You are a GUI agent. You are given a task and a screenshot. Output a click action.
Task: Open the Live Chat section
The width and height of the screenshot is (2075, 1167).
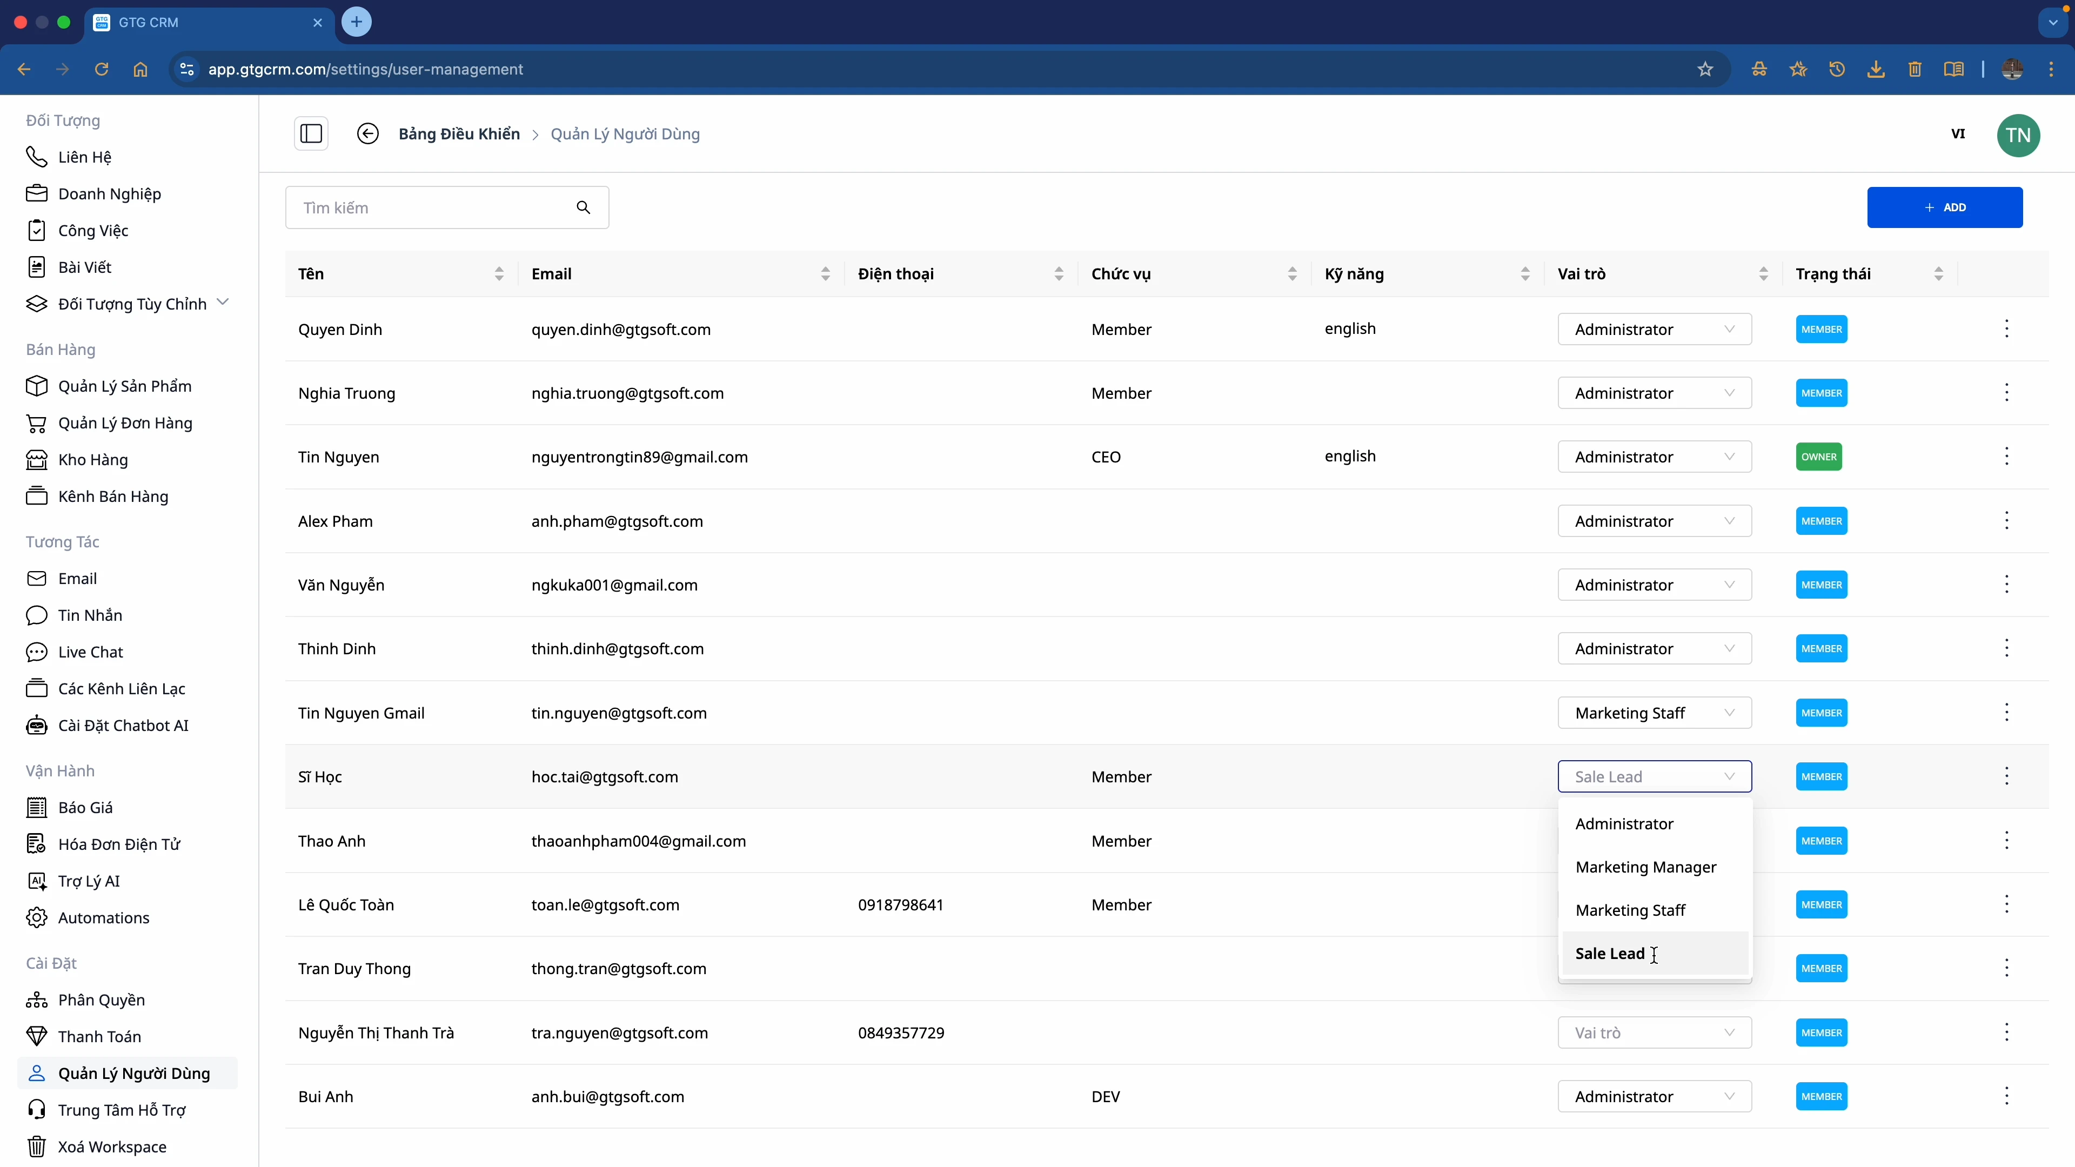[x=90, y=652]
